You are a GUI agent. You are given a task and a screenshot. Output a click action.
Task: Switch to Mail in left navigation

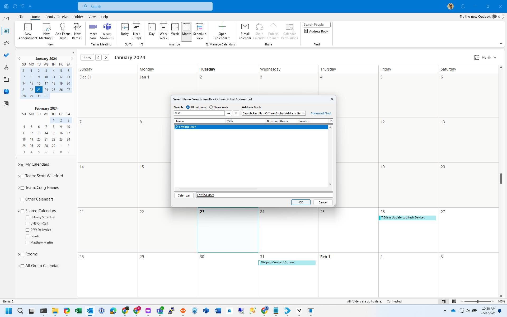tap(6, 18)
